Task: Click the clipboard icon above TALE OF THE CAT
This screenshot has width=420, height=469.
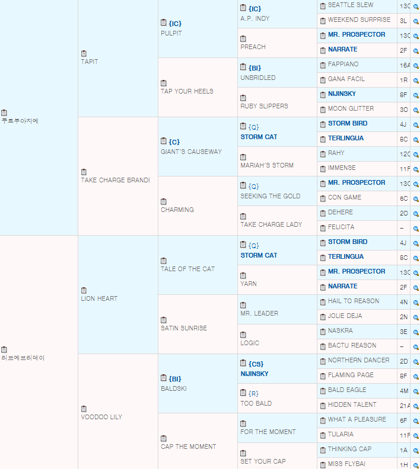Action: click(164, 261)
